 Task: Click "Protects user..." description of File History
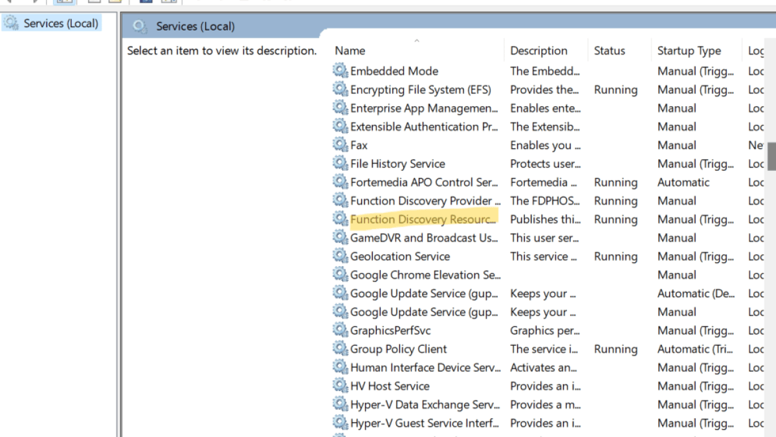[546, 163]
